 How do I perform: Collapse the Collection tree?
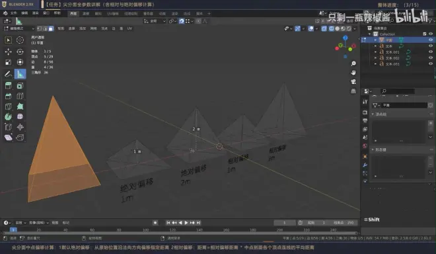pos(369,34)
